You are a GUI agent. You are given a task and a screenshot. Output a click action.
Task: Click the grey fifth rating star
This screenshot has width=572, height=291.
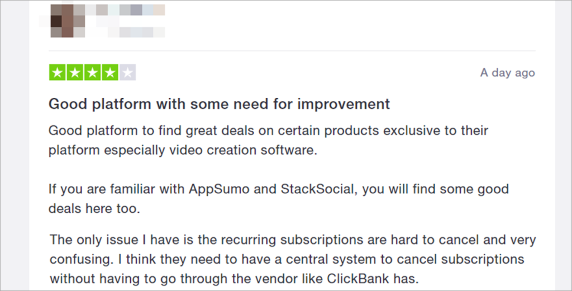click(x=128, y=73)
